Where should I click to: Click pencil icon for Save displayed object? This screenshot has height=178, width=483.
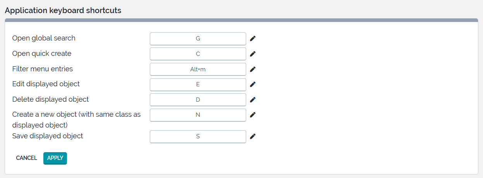[253, 136]
